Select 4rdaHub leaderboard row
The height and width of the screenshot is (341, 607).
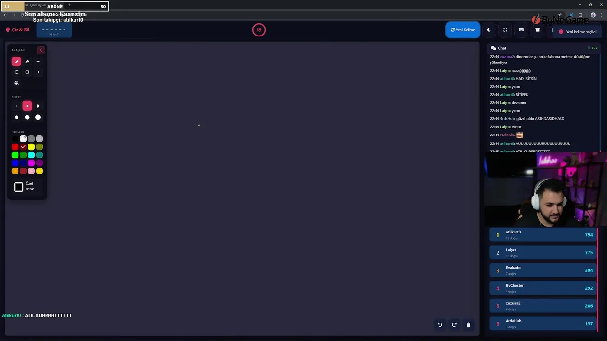(543, 323)
